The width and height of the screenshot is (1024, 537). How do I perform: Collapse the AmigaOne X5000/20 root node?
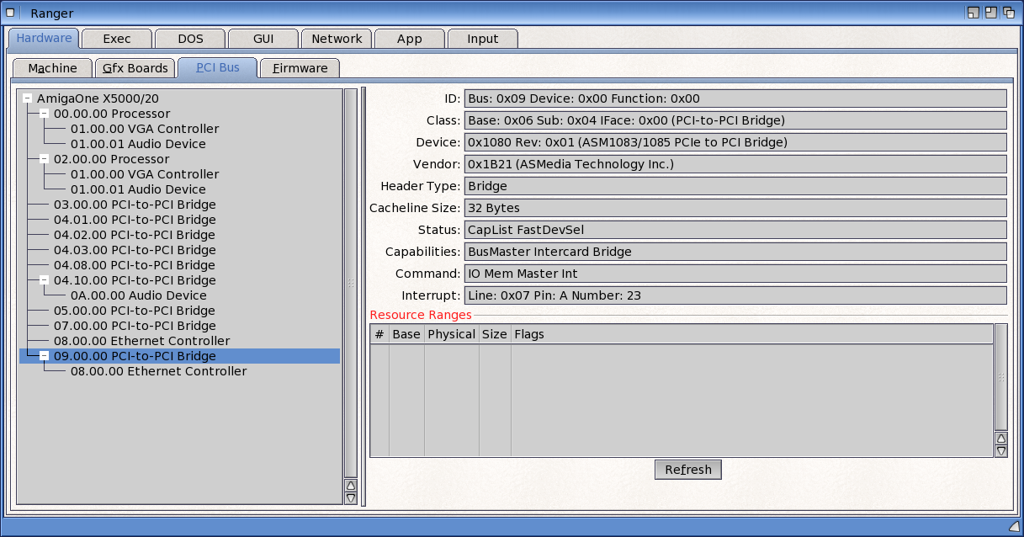(x=28, y=98)
